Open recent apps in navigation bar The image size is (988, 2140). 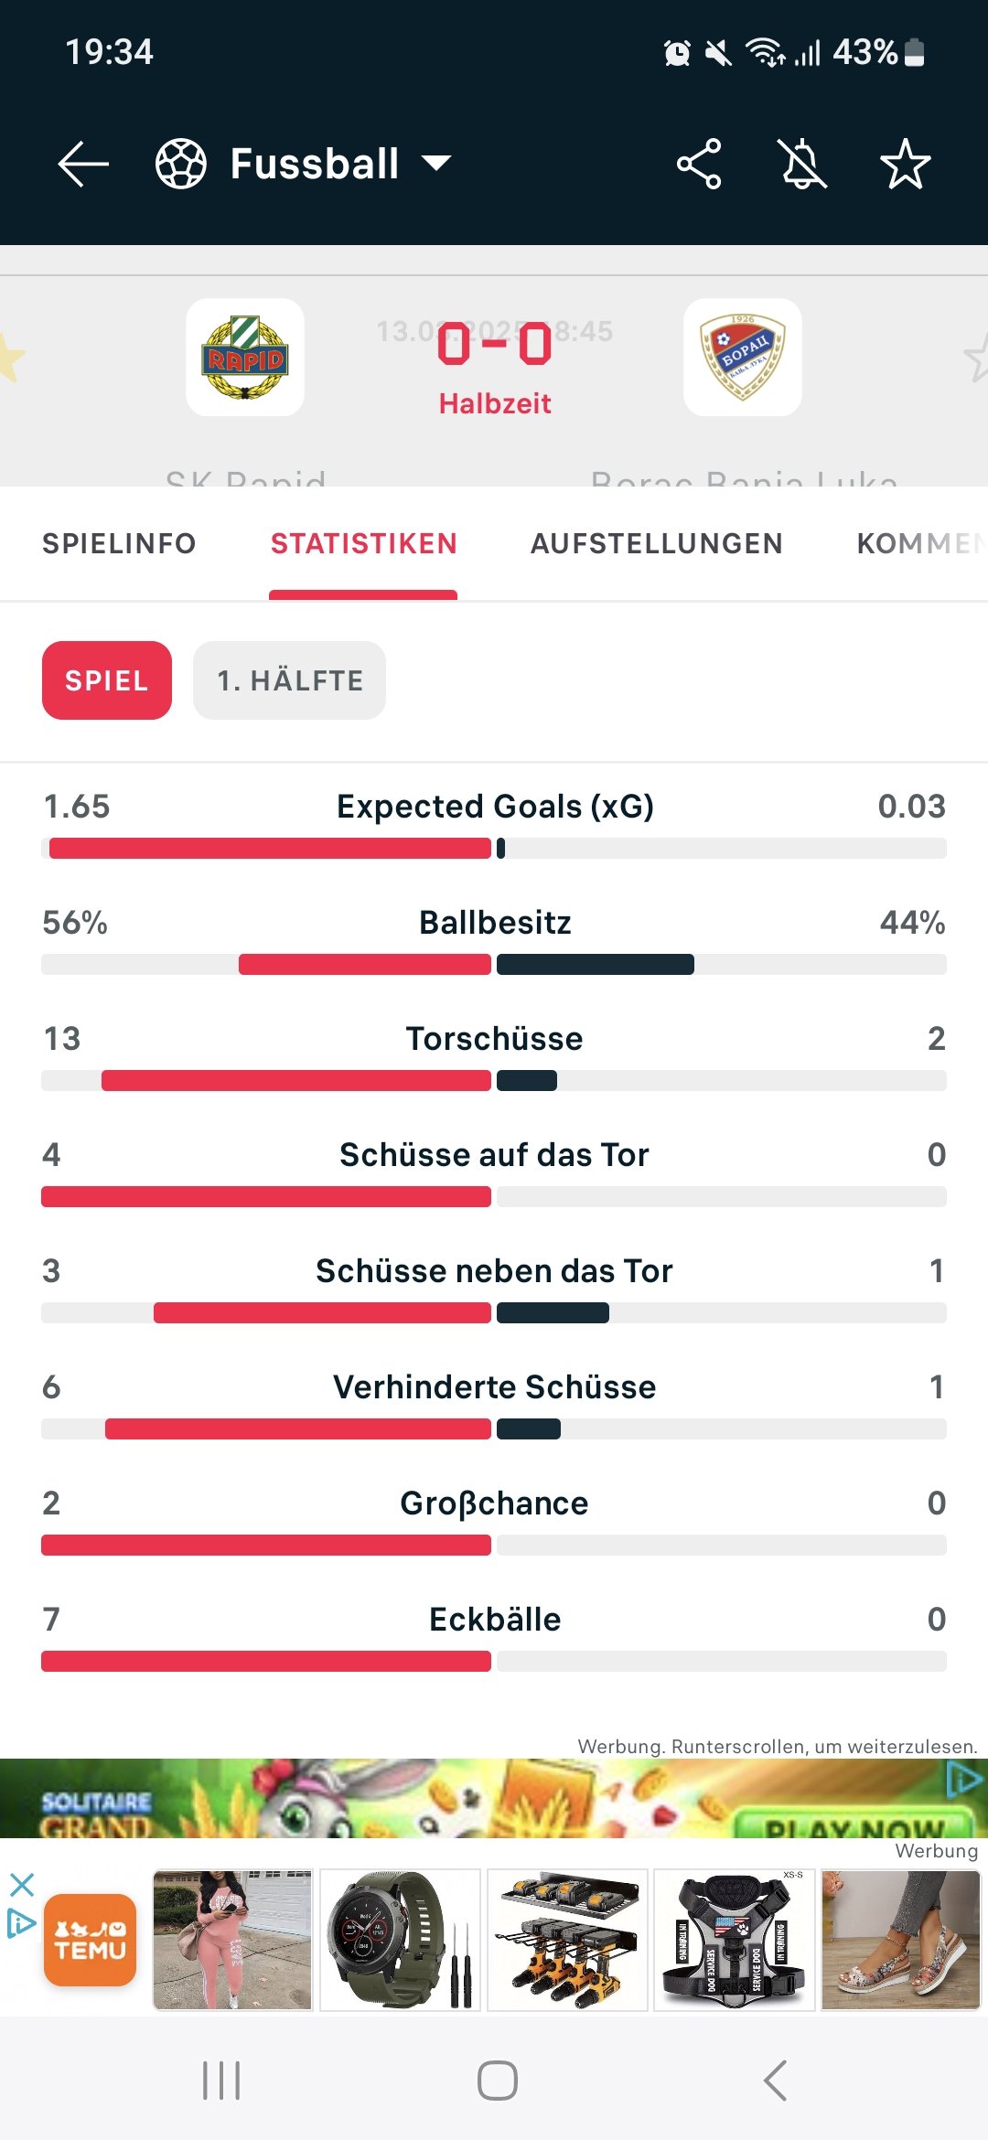[221, 2081]
